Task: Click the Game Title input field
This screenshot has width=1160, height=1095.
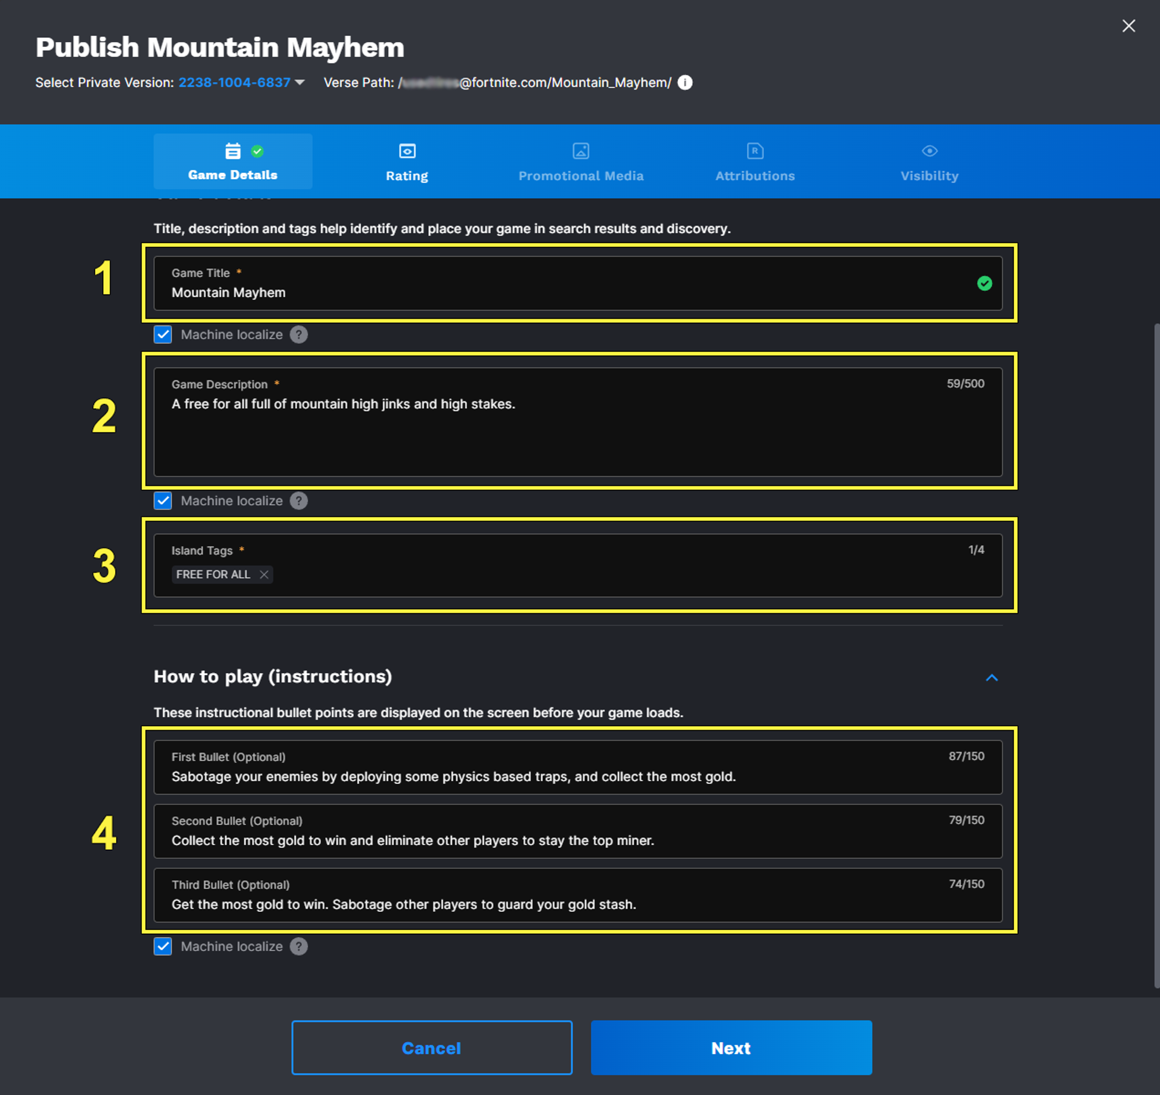Action: pos(578,283)
